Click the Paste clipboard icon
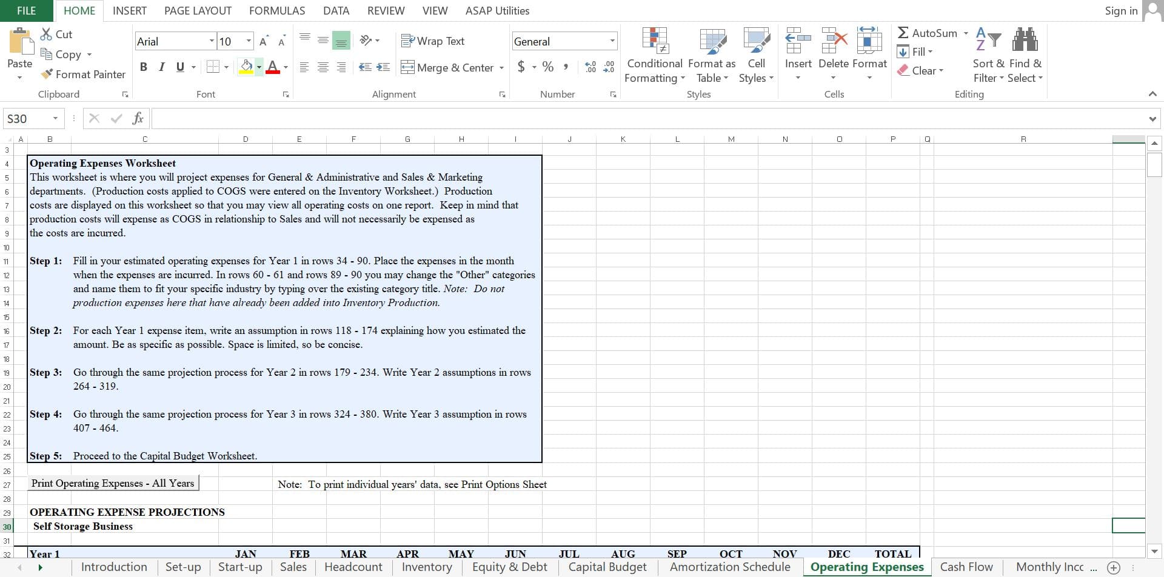The image size is (1164, 577). (22, 41)
